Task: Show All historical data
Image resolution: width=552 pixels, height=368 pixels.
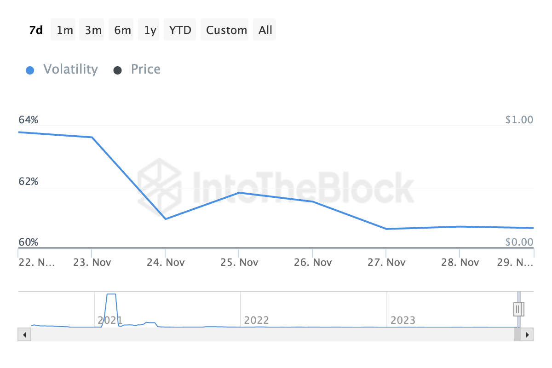Action: coord(265,30)
